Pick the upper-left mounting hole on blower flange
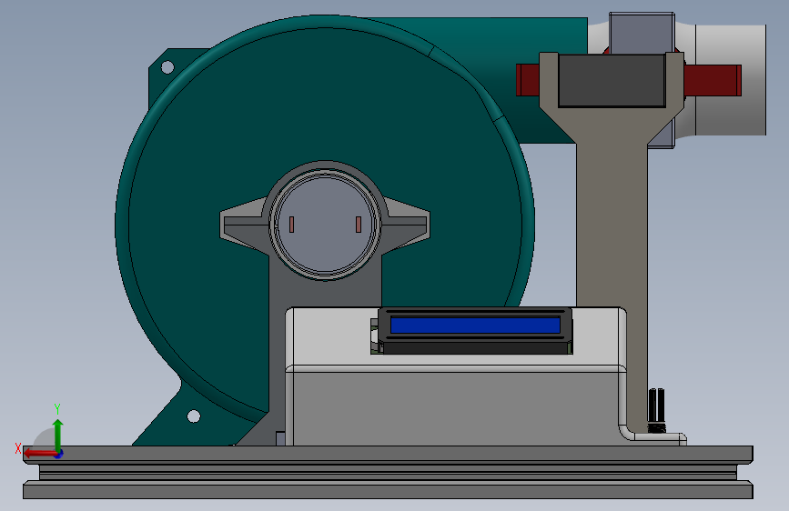 coord(167,67)
